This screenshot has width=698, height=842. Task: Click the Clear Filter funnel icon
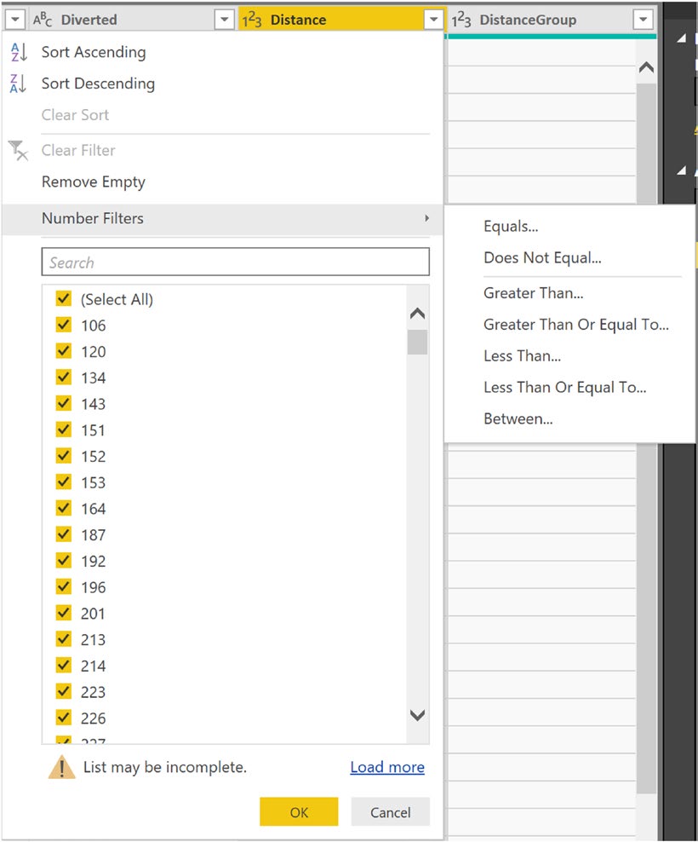click(x=18, y=150)
